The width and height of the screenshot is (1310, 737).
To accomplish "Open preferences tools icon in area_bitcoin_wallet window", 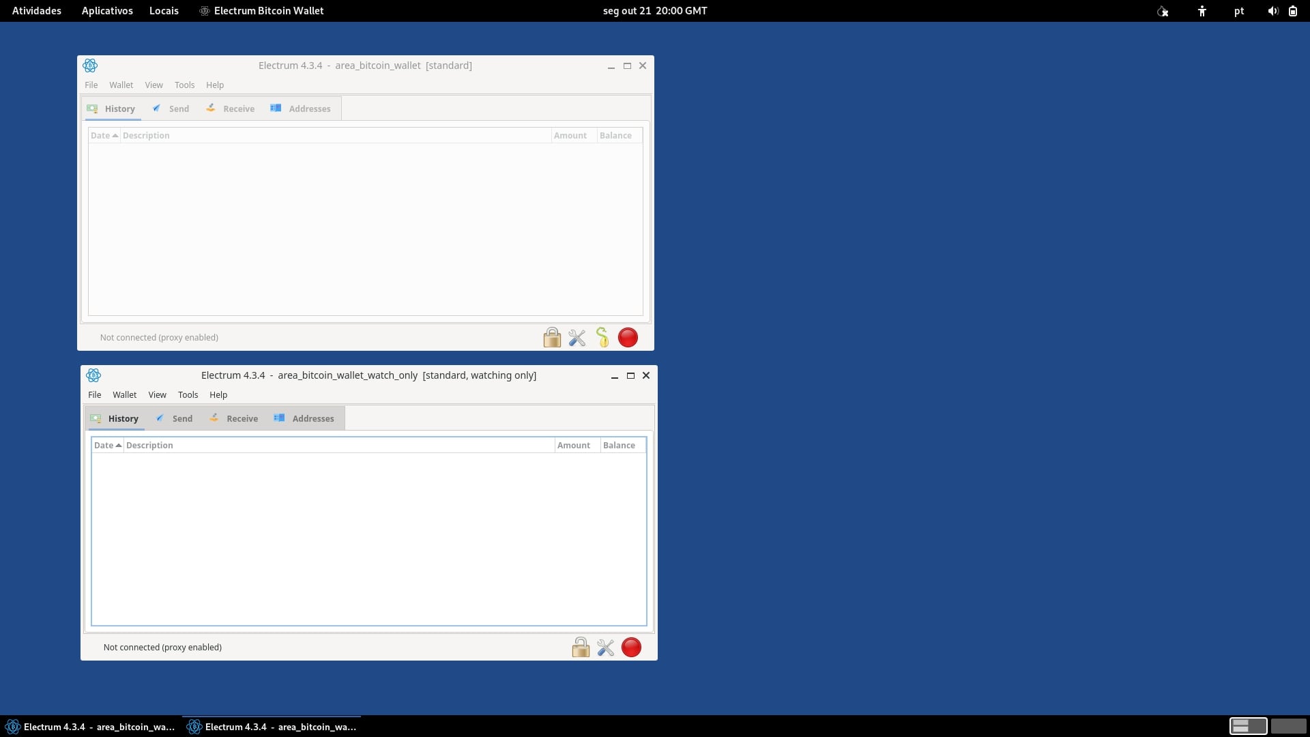I will [577, 338].
